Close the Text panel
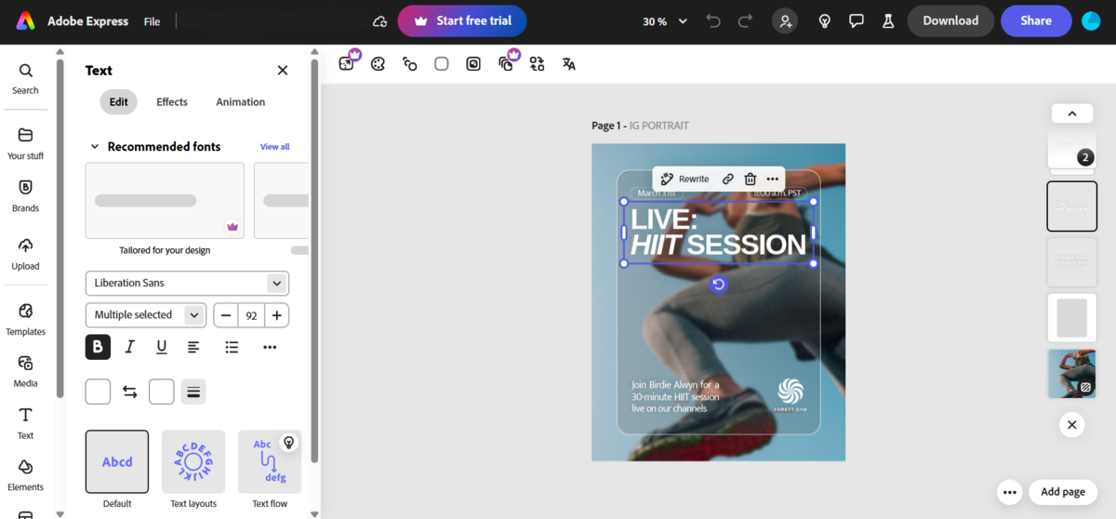The width and height of the screenshot is (1116, 519). [283, 71]
